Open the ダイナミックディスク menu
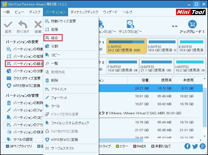Screen dimensions: 208x155 point(84,12)
